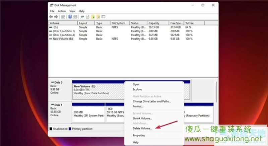Sort by the Type column header
Image resolution: width=268 pixels, height=146 pixels.
(x=102, y=23)
